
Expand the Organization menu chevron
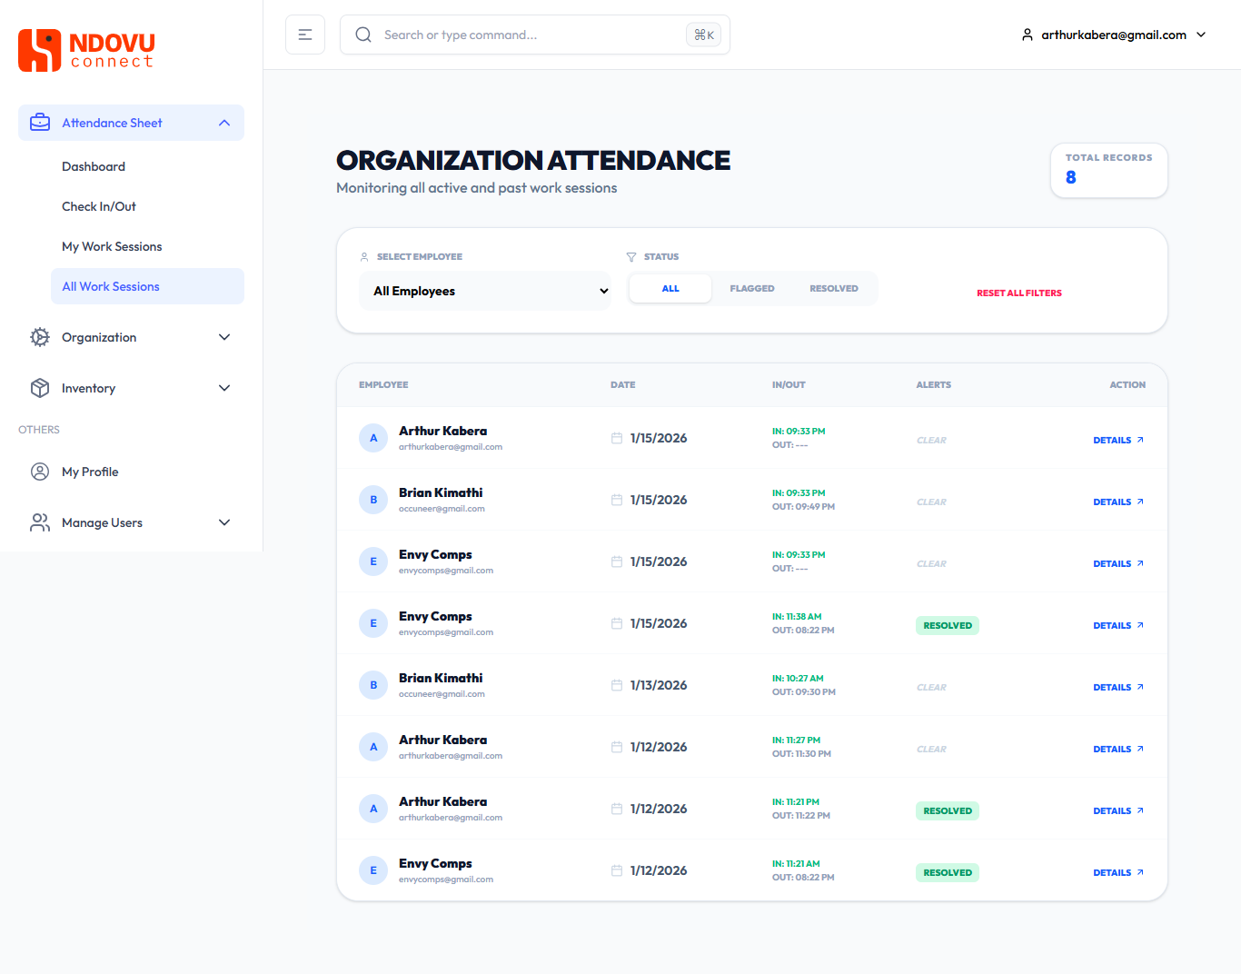pyautogui.click(x=224, y=337)
